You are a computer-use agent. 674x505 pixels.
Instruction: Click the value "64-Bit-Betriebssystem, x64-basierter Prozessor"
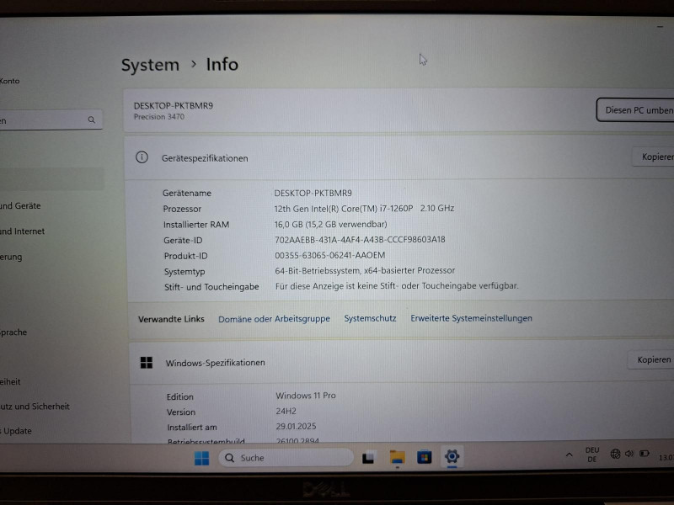pyautogui.click(x=365, y=270)
